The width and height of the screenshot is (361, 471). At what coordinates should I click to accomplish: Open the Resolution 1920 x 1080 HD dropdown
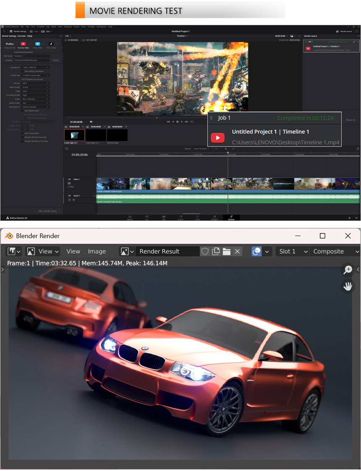35,67
